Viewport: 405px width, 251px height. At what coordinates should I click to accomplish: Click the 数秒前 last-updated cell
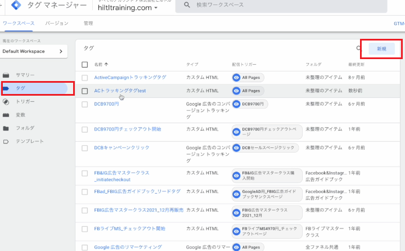click(x=355, y=91)
